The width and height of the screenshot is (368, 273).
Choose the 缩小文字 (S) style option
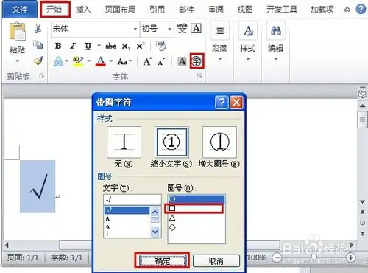[x=171, y=142]
